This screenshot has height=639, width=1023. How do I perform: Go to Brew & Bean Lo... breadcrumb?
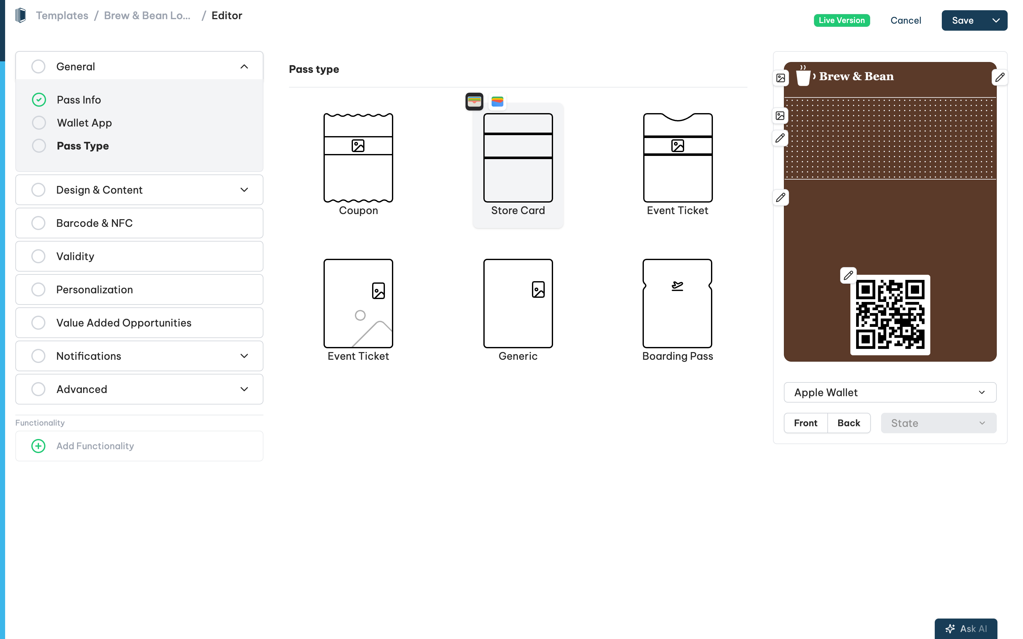(x=147, y=16)
